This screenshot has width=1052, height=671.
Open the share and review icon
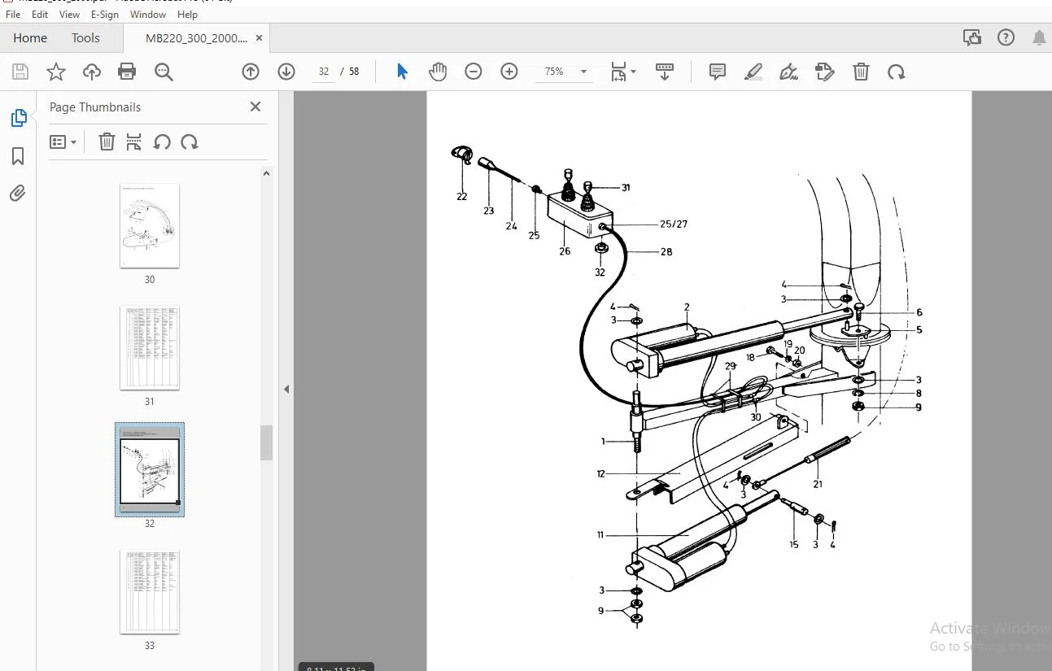coord(971,37)
